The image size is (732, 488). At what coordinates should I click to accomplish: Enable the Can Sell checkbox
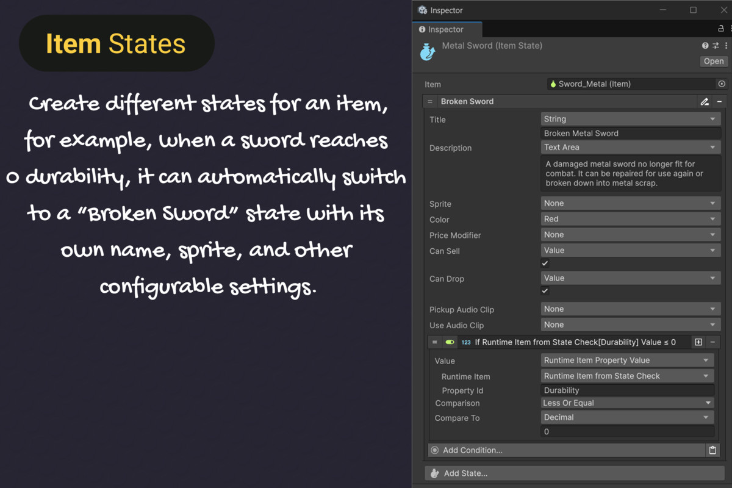coord(545,263)
